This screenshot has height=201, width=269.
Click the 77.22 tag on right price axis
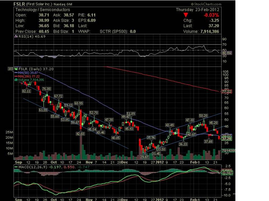[x=227, y=92]
